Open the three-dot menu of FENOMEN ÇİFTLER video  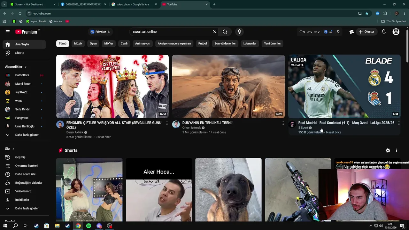coord(167,123)
